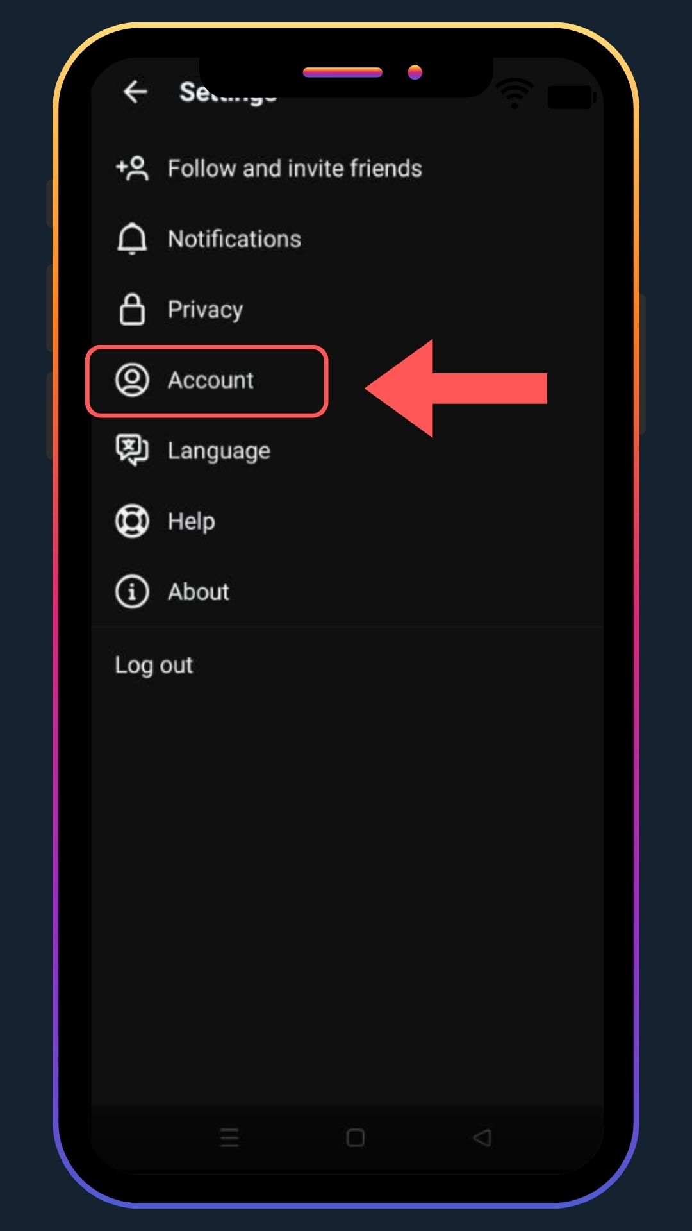Tap the Android recent apps menu button
The image size is (692, 1231).
click(x=229, y=1138)
